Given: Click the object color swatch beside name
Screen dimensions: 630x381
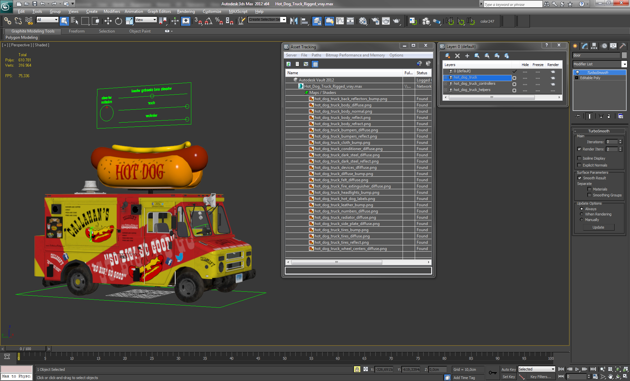Looking at the screenshot, I should [624, 55].
